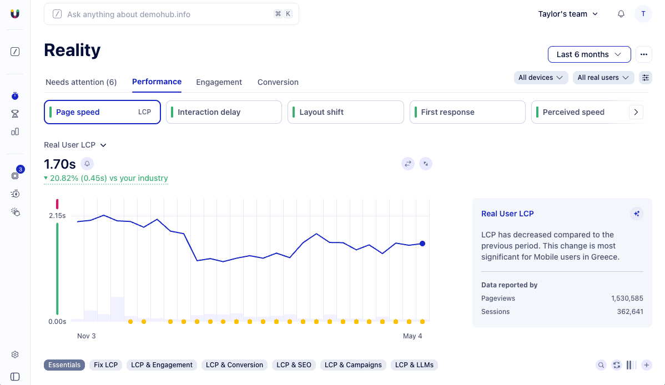Open the chip icon with badge 3

[x=16, y=175]
